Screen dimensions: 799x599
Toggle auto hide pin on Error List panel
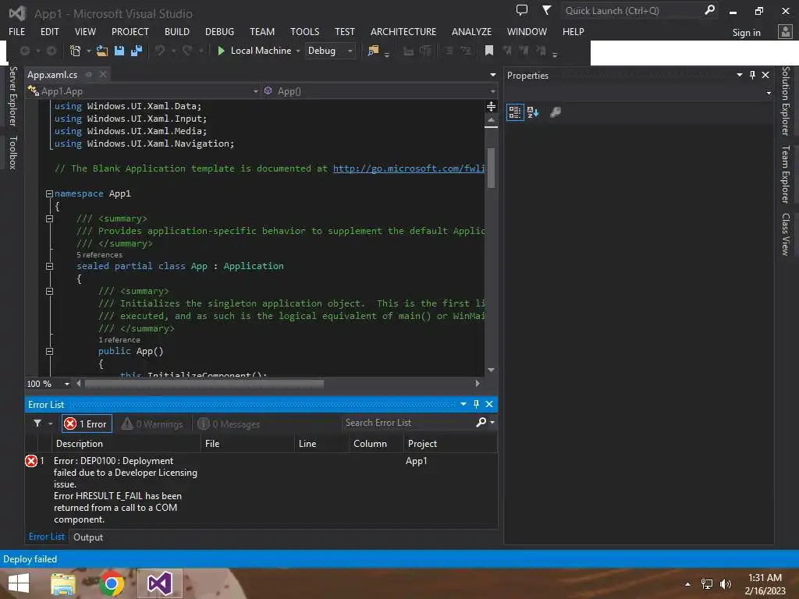[476, 404]
